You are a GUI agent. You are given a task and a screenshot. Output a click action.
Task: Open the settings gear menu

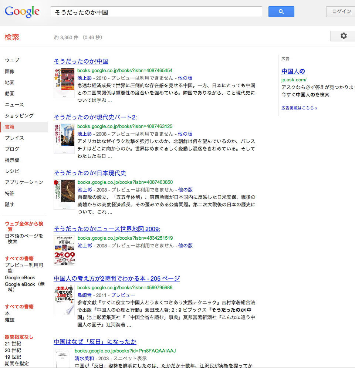tap(344, 36)
